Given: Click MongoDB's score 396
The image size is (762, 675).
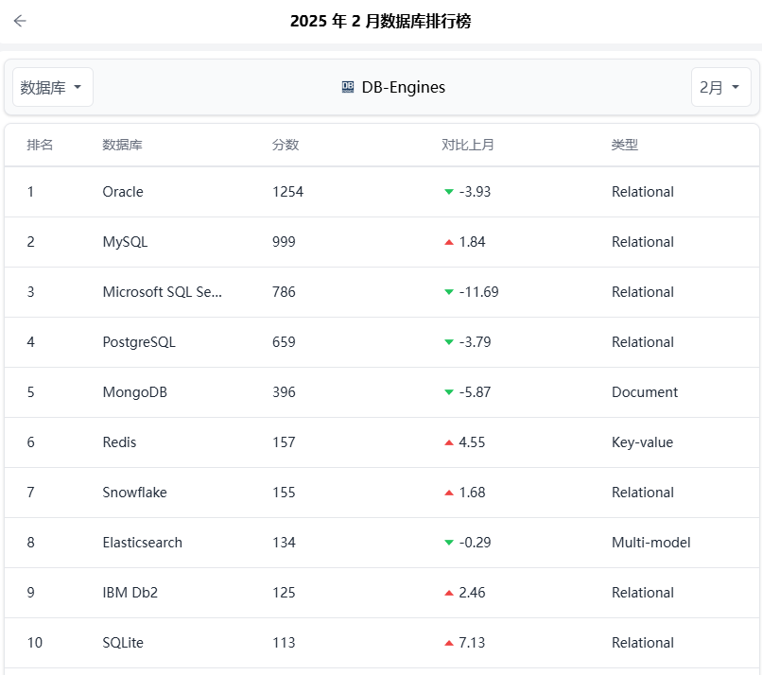Looking at the screenshot, I should [x=284, y=392].
